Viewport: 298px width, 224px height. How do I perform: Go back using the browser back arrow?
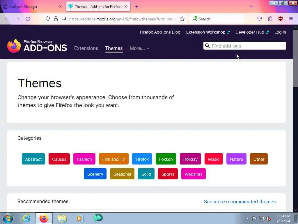7,19
